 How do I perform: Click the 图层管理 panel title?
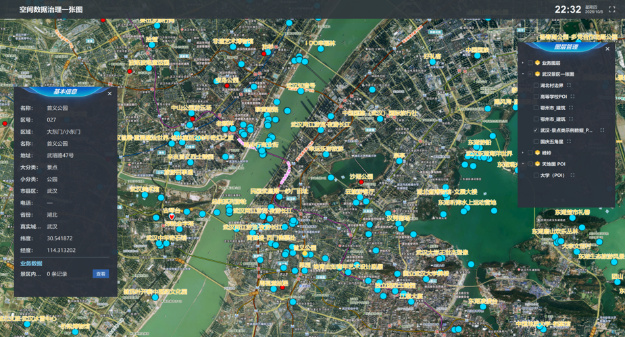(566, 47)
